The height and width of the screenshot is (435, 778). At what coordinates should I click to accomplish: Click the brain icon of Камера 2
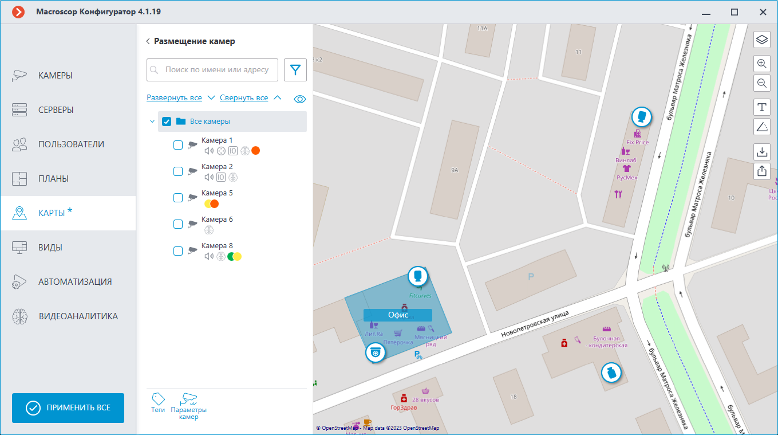[x=232, y=177]
